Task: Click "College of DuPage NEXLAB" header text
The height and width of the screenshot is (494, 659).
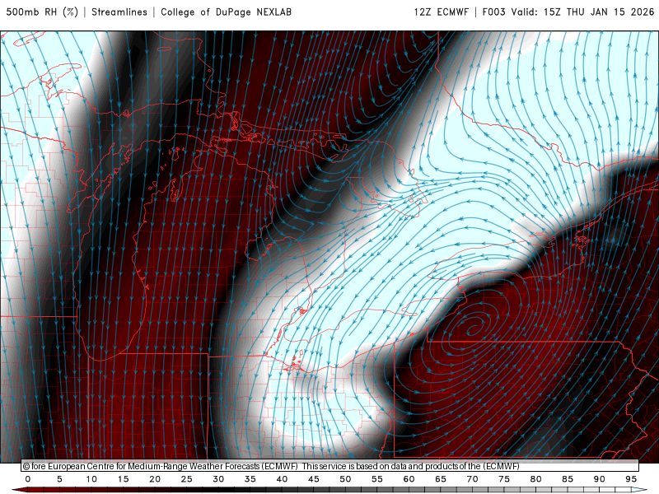Action: (226, 12)
